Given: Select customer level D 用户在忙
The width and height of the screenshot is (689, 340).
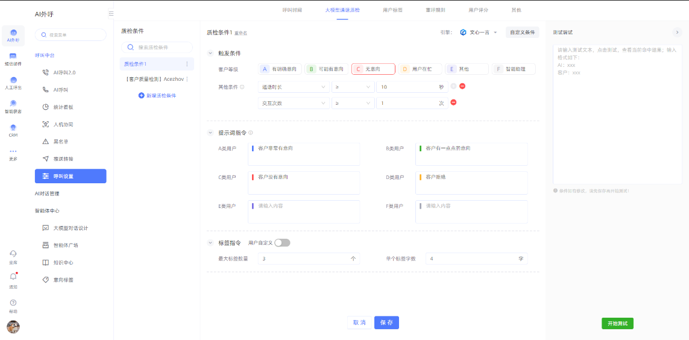Looking at the screenshot, I should point(420,69).
